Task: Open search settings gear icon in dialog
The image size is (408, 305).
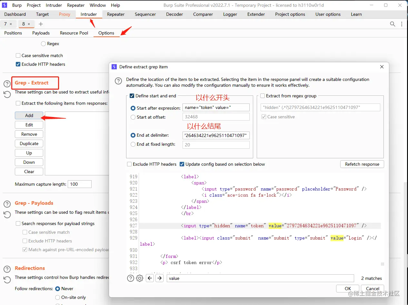Action: point(140,278)
